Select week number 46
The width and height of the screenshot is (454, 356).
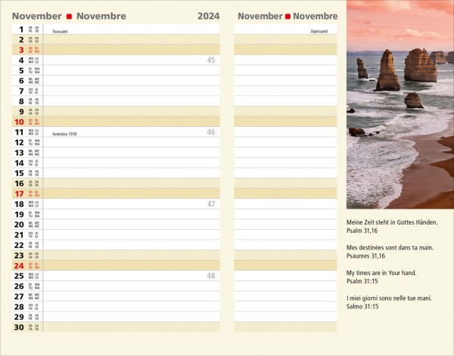coord(210,132)
